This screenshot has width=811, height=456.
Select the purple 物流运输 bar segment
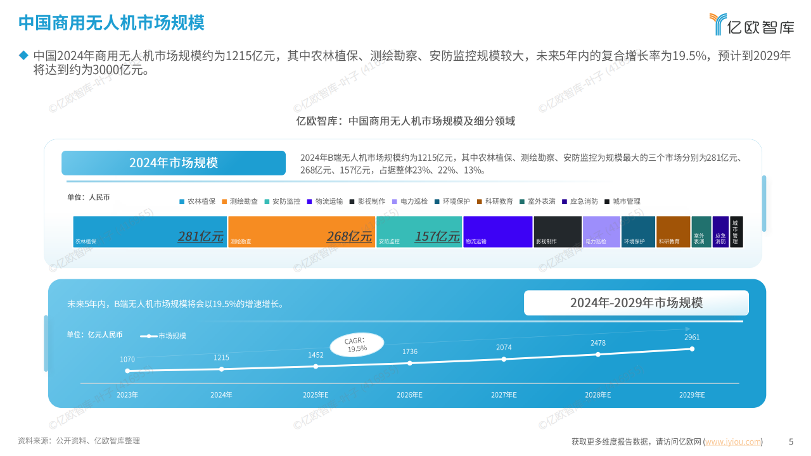498,232
